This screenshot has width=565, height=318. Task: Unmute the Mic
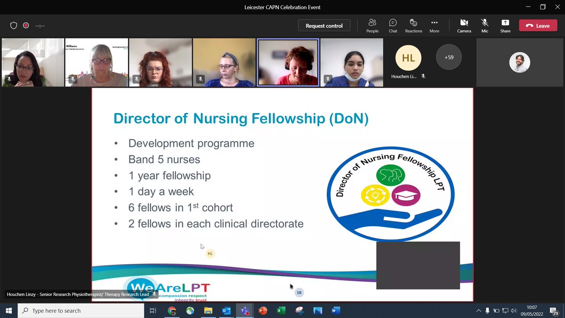(484, 25)
